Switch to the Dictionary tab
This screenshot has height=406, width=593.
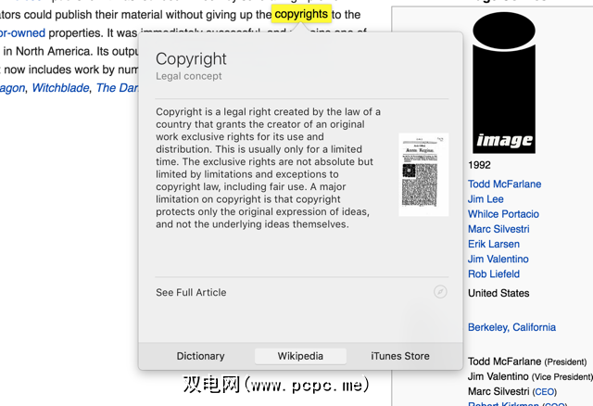pyautogui.click(x=200, y=356)
